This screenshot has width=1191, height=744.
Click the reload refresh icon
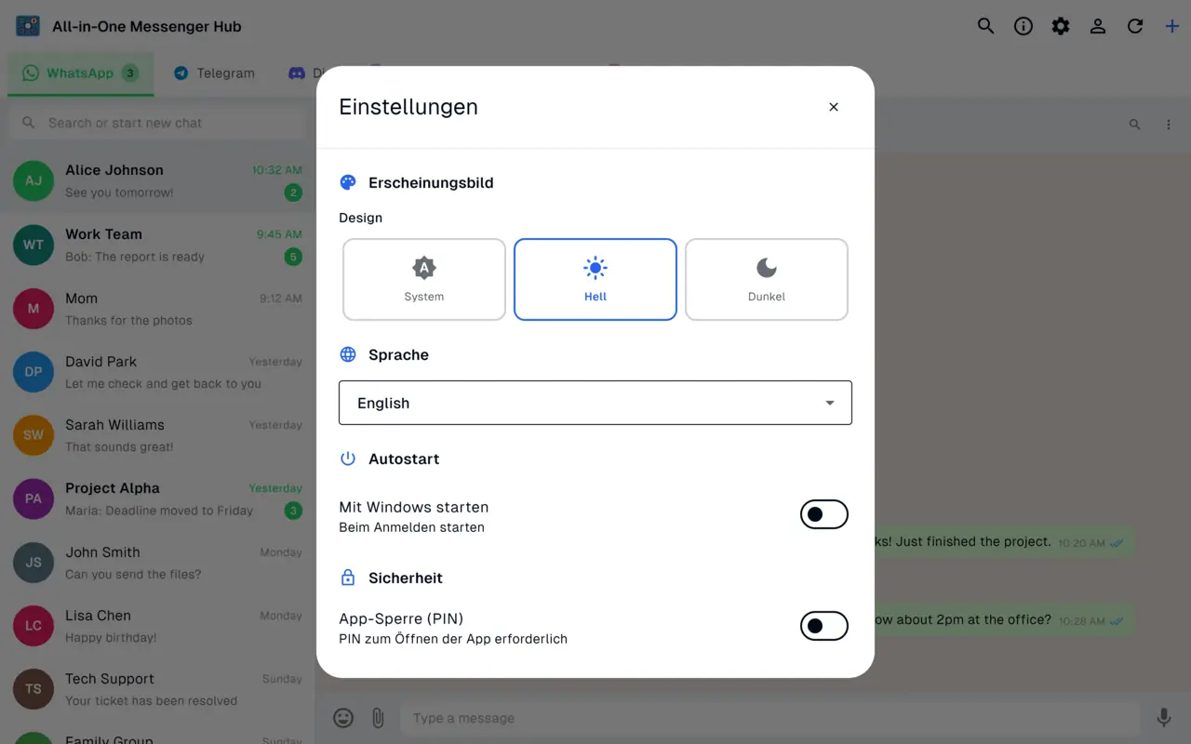tap(1135, 26)
